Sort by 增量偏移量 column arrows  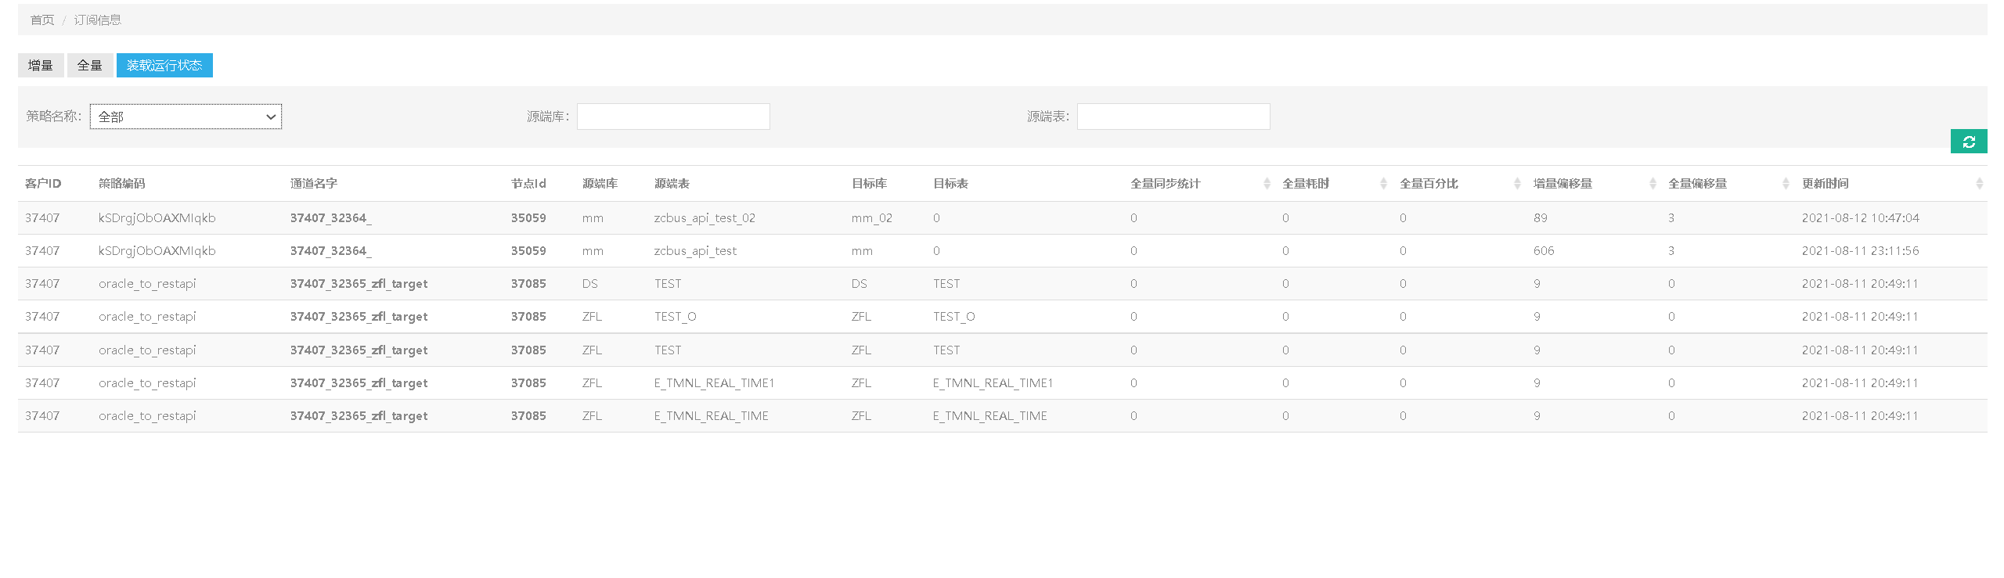point(1652,184)
